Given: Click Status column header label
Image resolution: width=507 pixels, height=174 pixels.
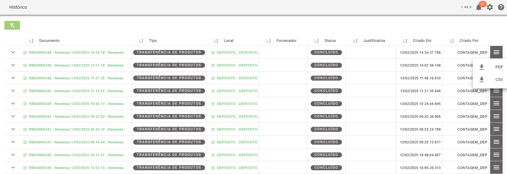Looking at the screenshot, I should pos(330,41).
